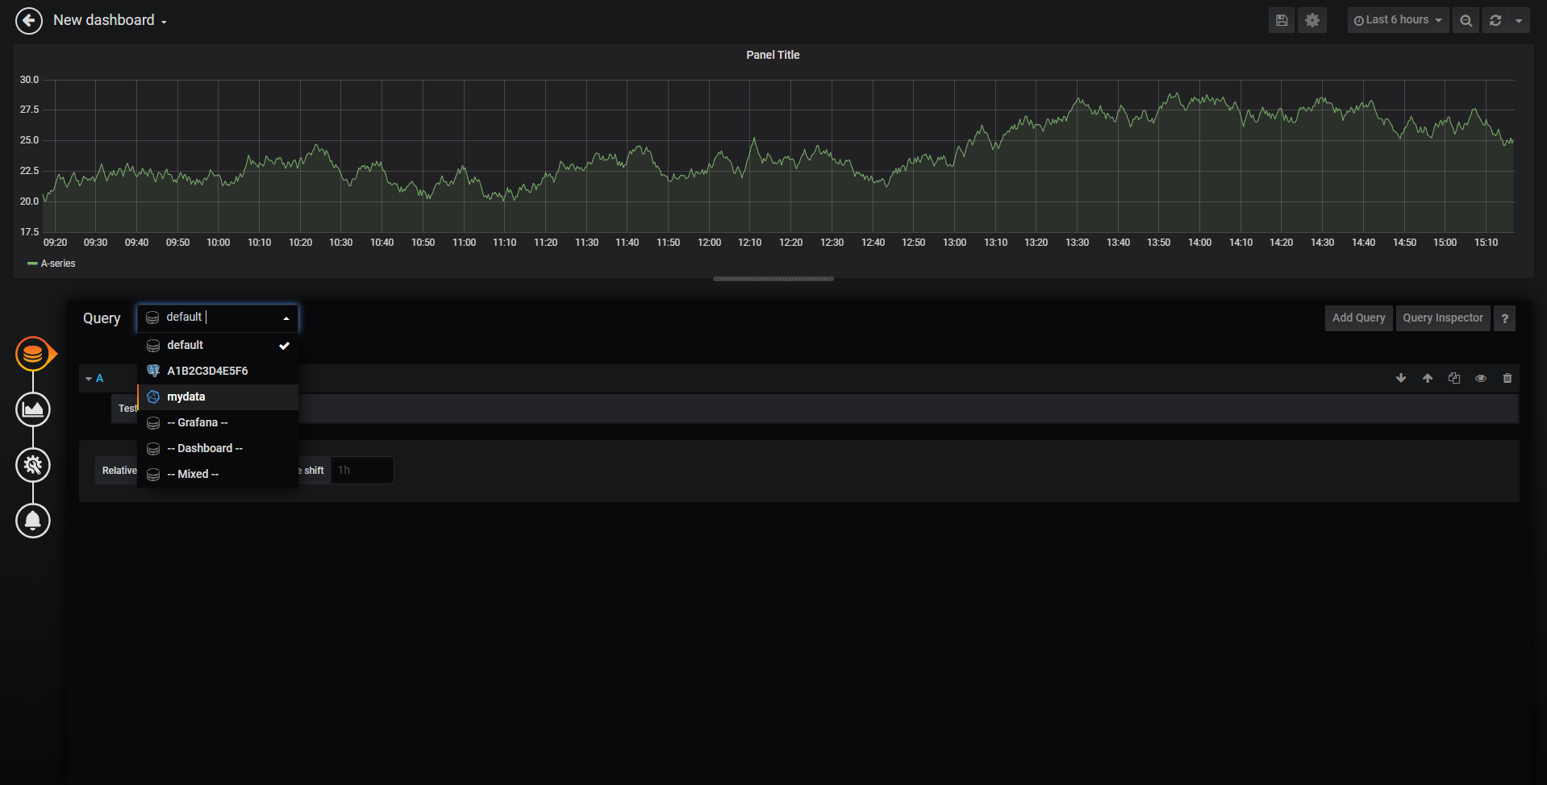Disable query A using the eye icon
The image size is (1547, 785).
coord(1481,377)
